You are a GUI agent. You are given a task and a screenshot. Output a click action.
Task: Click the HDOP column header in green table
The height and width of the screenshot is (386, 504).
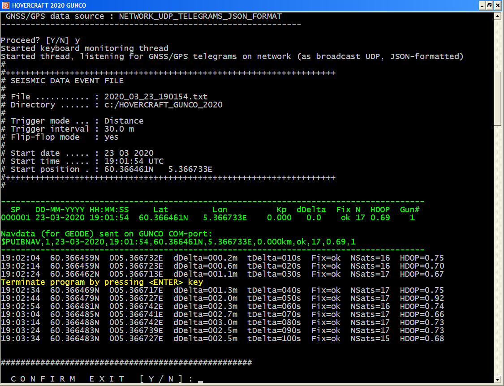380,210
